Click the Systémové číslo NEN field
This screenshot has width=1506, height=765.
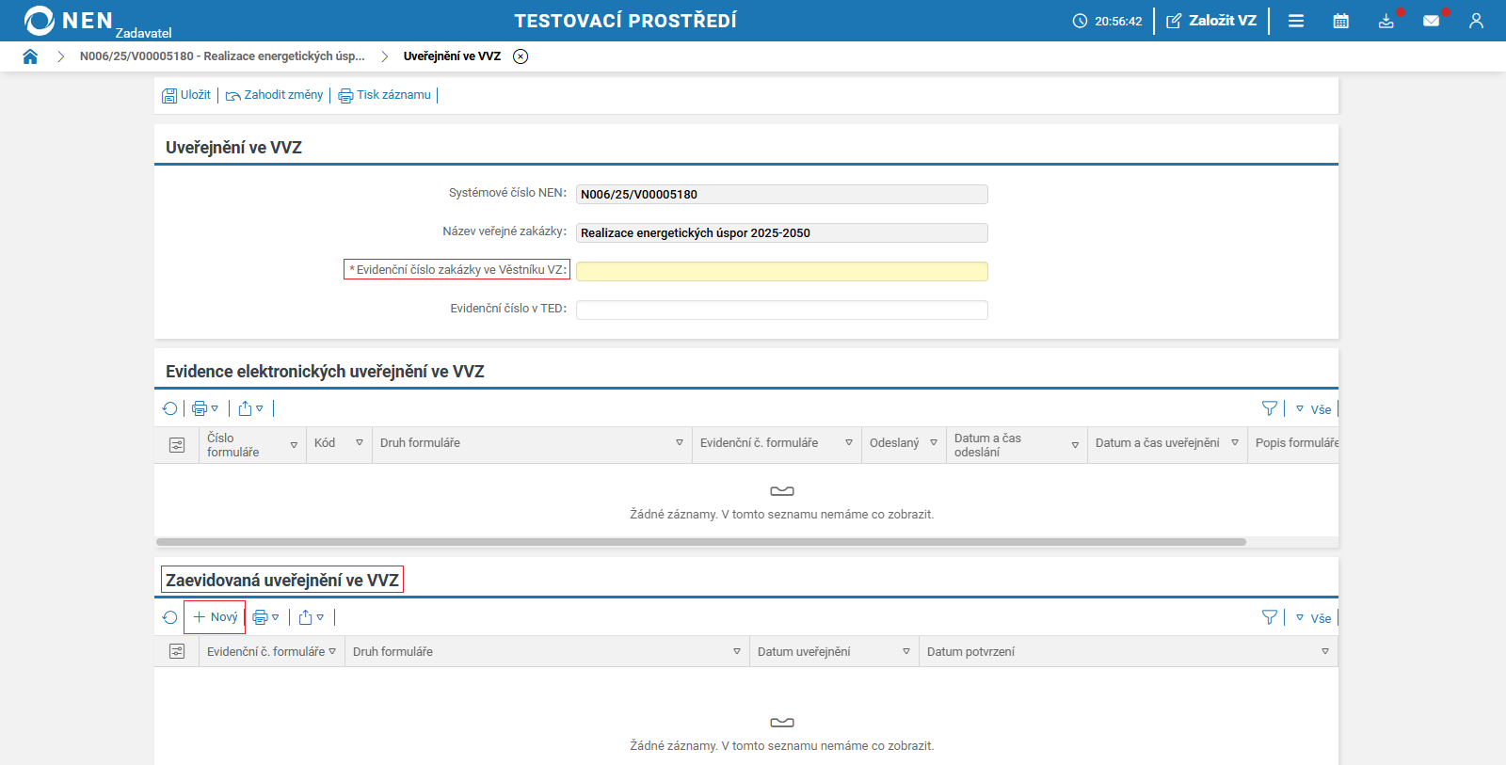pyautogui.click(x=782, y=194)
